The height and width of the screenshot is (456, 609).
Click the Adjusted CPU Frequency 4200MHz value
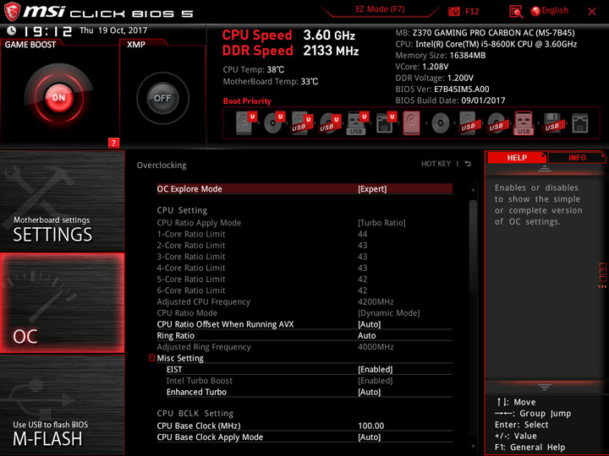376,301
